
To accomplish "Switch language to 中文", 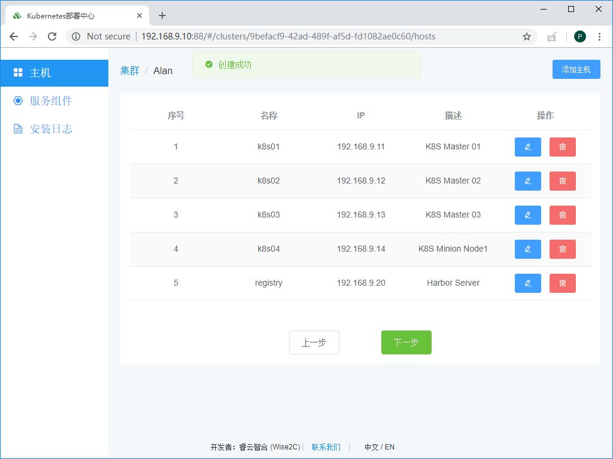I will pyautogui.click(x=371, y=447).
